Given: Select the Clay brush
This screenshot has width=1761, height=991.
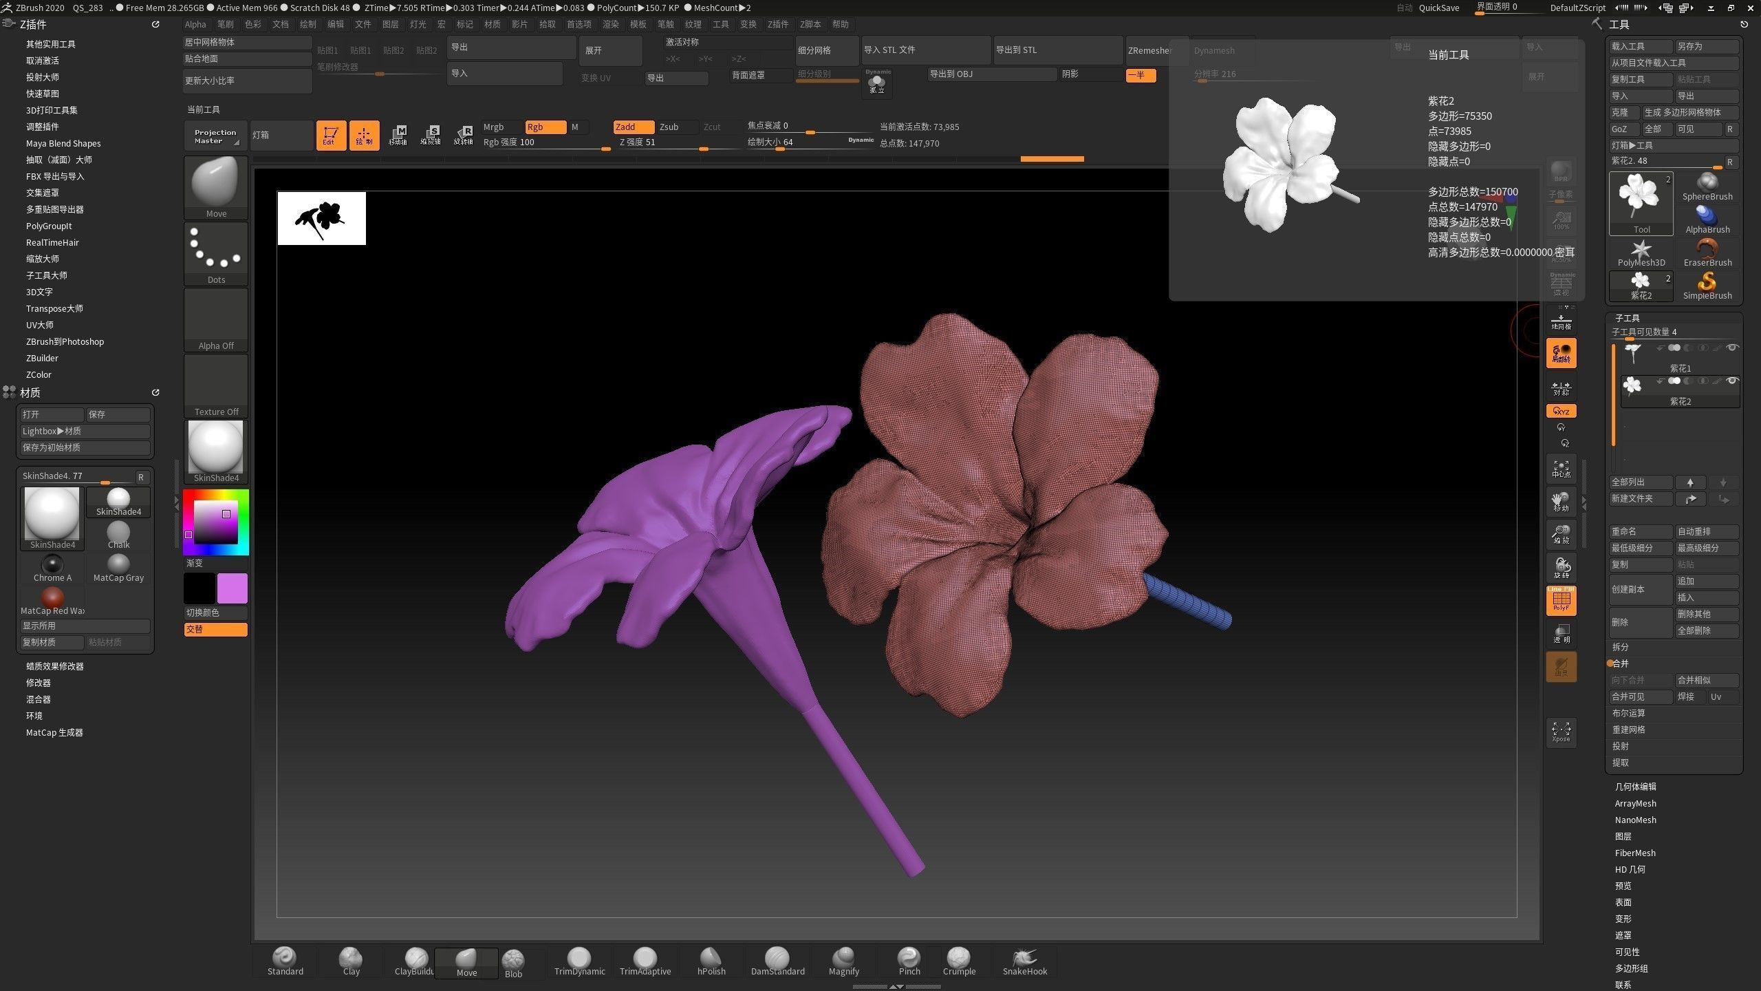Looking at the screenshot, I should 351,962.
